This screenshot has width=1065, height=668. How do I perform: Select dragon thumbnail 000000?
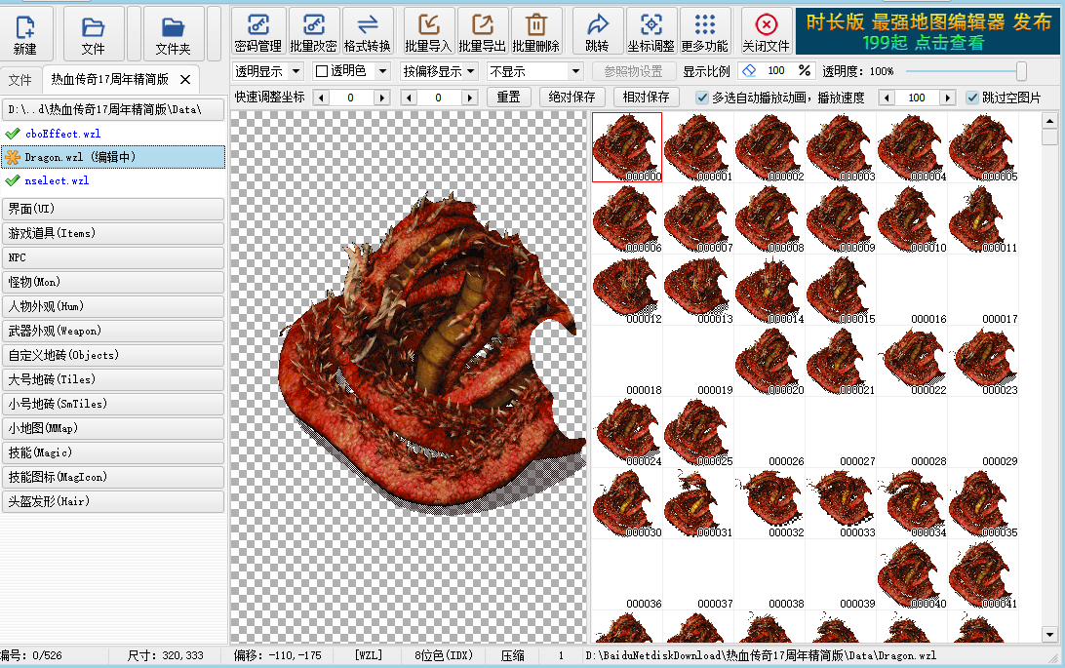(627, 147)
